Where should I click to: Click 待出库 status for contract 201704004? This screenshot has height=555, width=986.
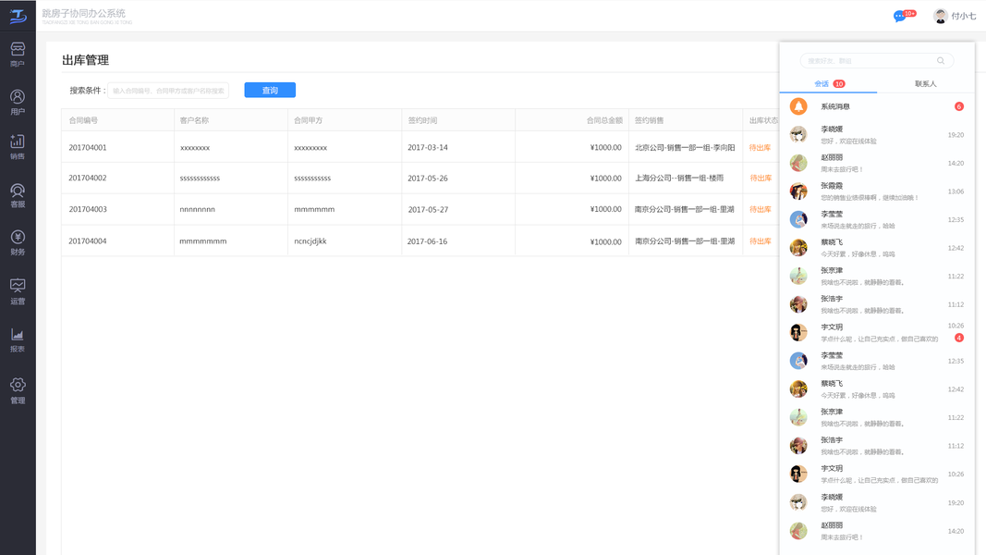coord(760,241)
